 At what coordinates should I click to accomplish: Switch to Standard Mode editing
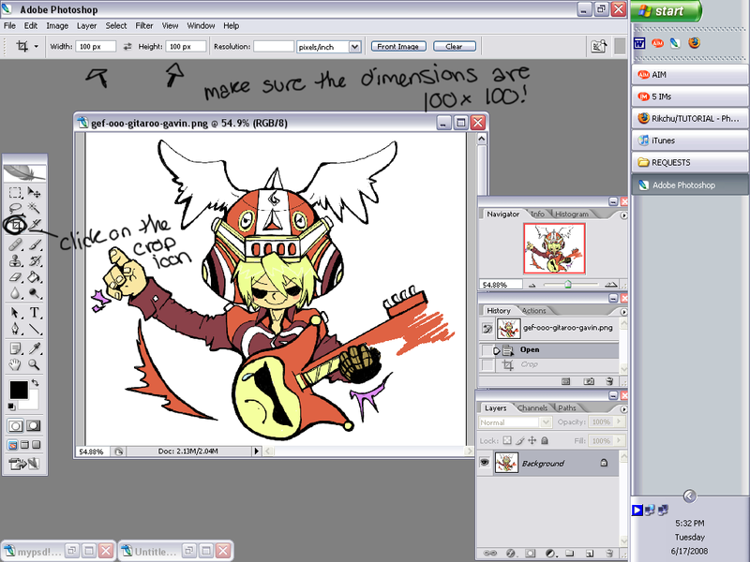pyautogui.click(x=15, y=426)
